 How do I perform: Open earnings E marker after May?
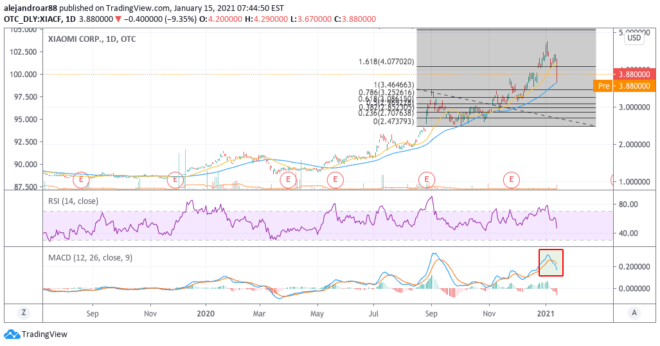pyautogui.click(x=335, y=180)
